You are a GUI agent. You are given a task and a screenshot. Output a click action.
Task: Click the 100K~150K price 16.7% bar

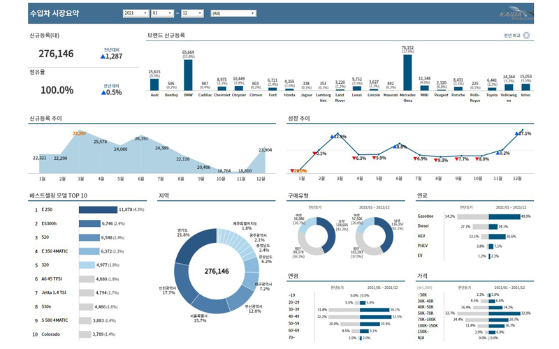click(x=497, y=325)
